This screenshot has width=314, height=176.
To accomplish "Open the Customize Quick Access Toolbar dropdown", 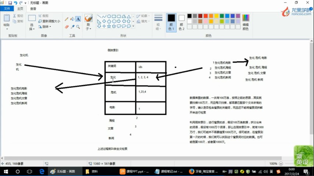I will [25, 3].
